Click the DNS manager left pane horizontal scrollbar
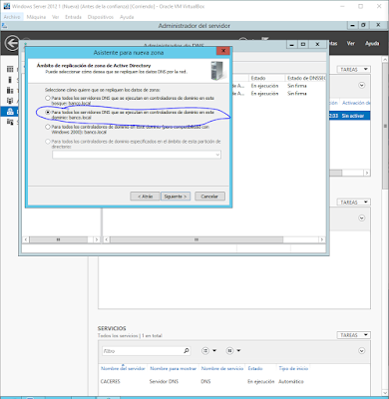389x399 pixels. click(x=58, y=239)
